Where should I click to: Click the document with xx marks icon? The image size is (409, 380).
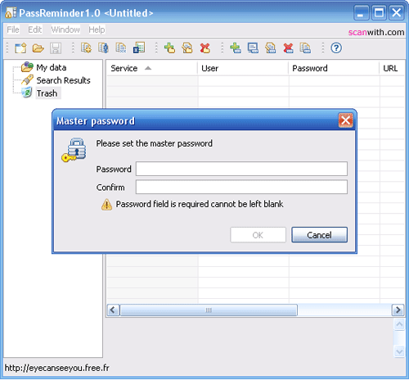click(121, 48)
